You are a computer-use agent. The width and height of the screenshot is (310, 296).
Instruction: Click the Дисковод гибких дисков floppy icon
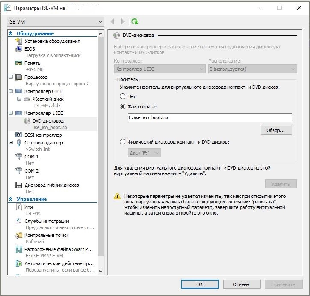[18, 185]
